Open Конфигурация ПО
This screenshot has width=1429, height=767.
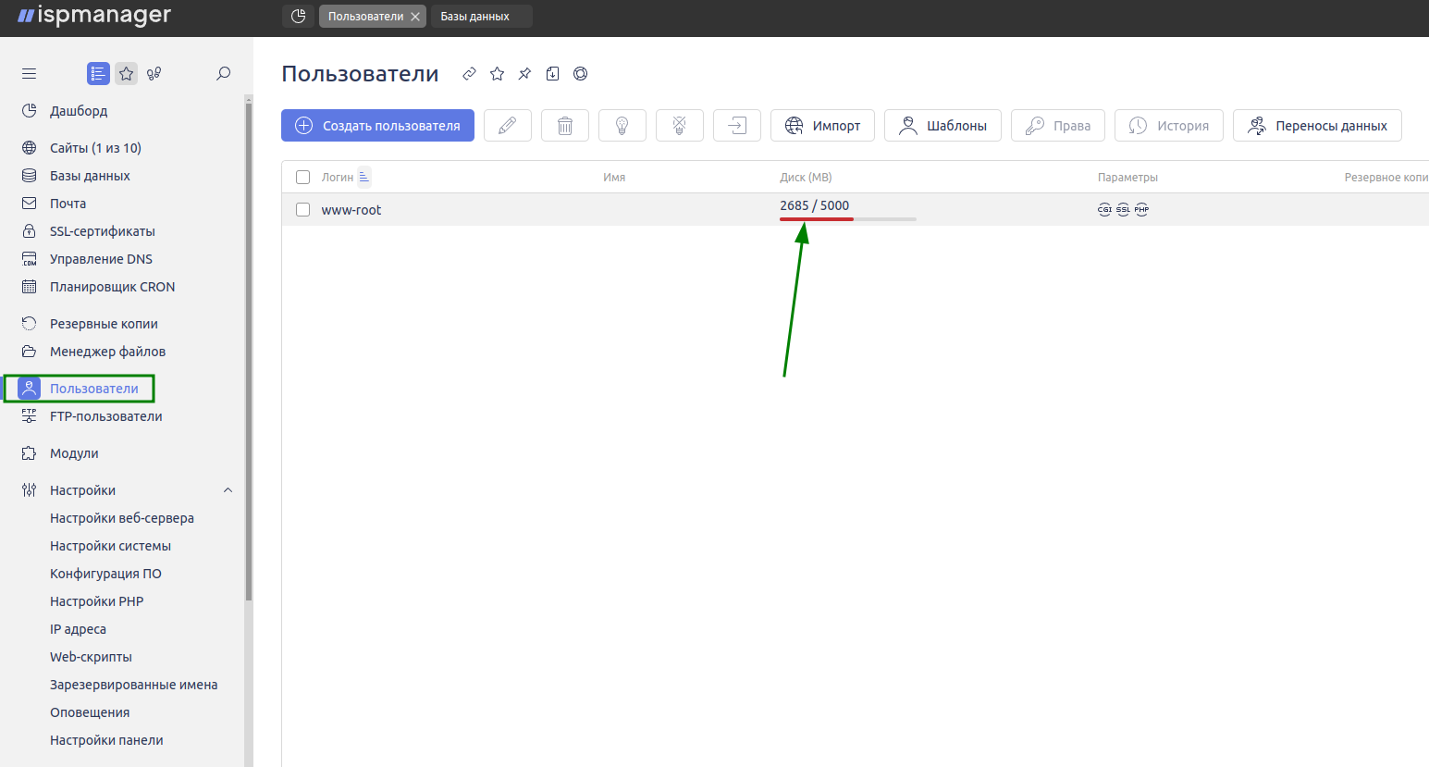pos(105,574)
